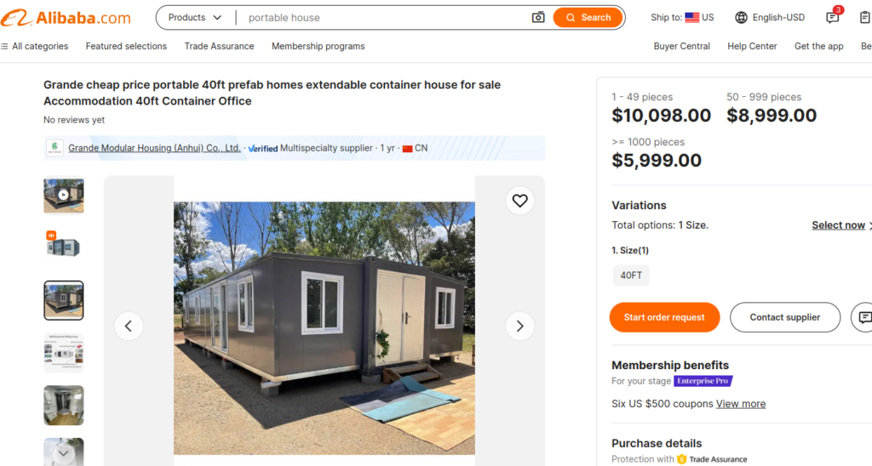Open the chat icon beside Contact supplier
This screenshot has height=466, width=872.
pos(863,317)
